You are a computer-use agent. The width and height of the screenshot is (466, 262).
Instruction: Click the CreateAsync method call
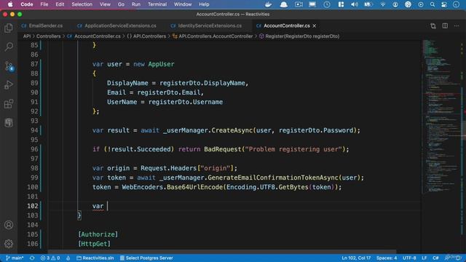pos(232,130)
